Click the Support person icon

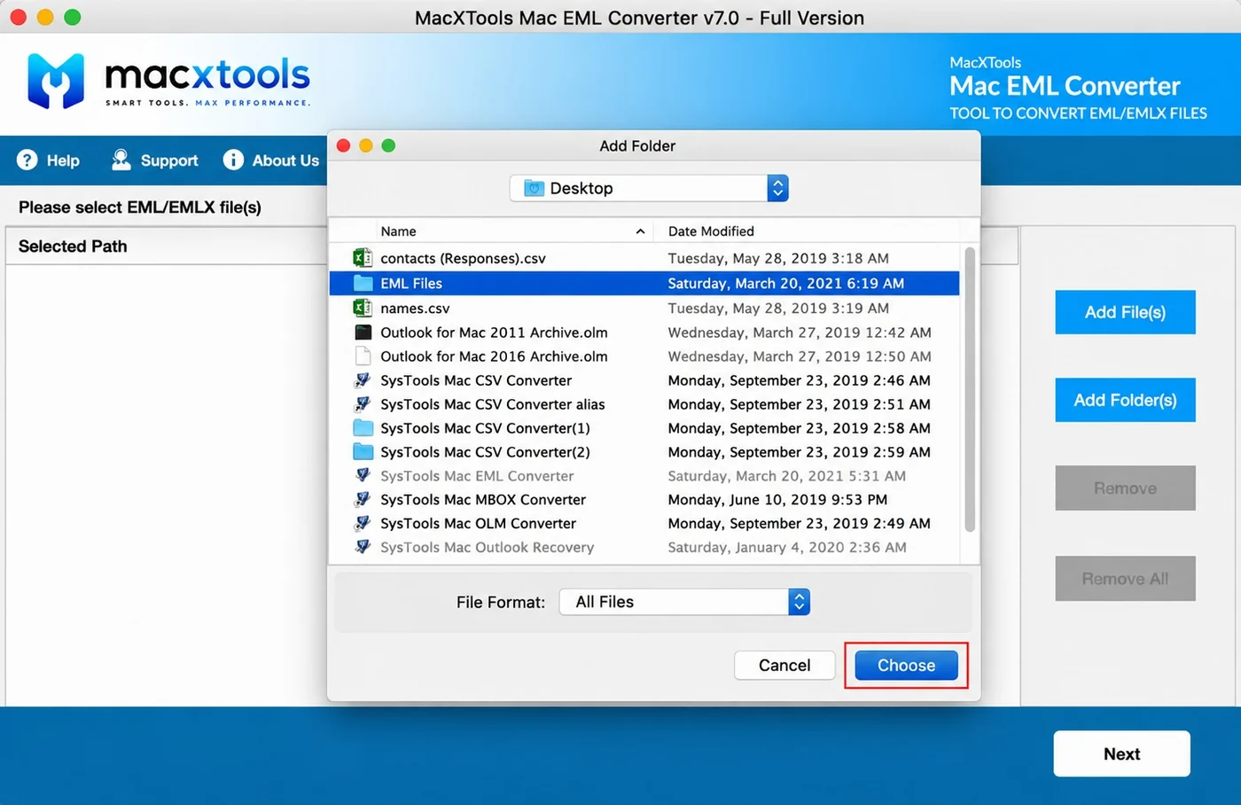121,160
